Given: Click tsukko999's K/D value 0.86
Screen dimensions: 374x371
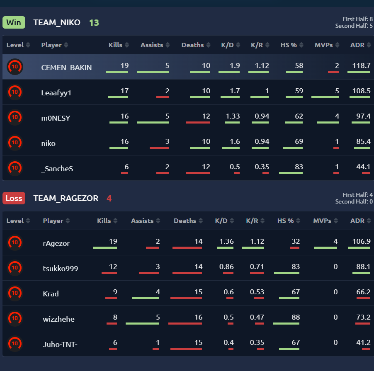Looking at the screenshot, I should 226,267.
